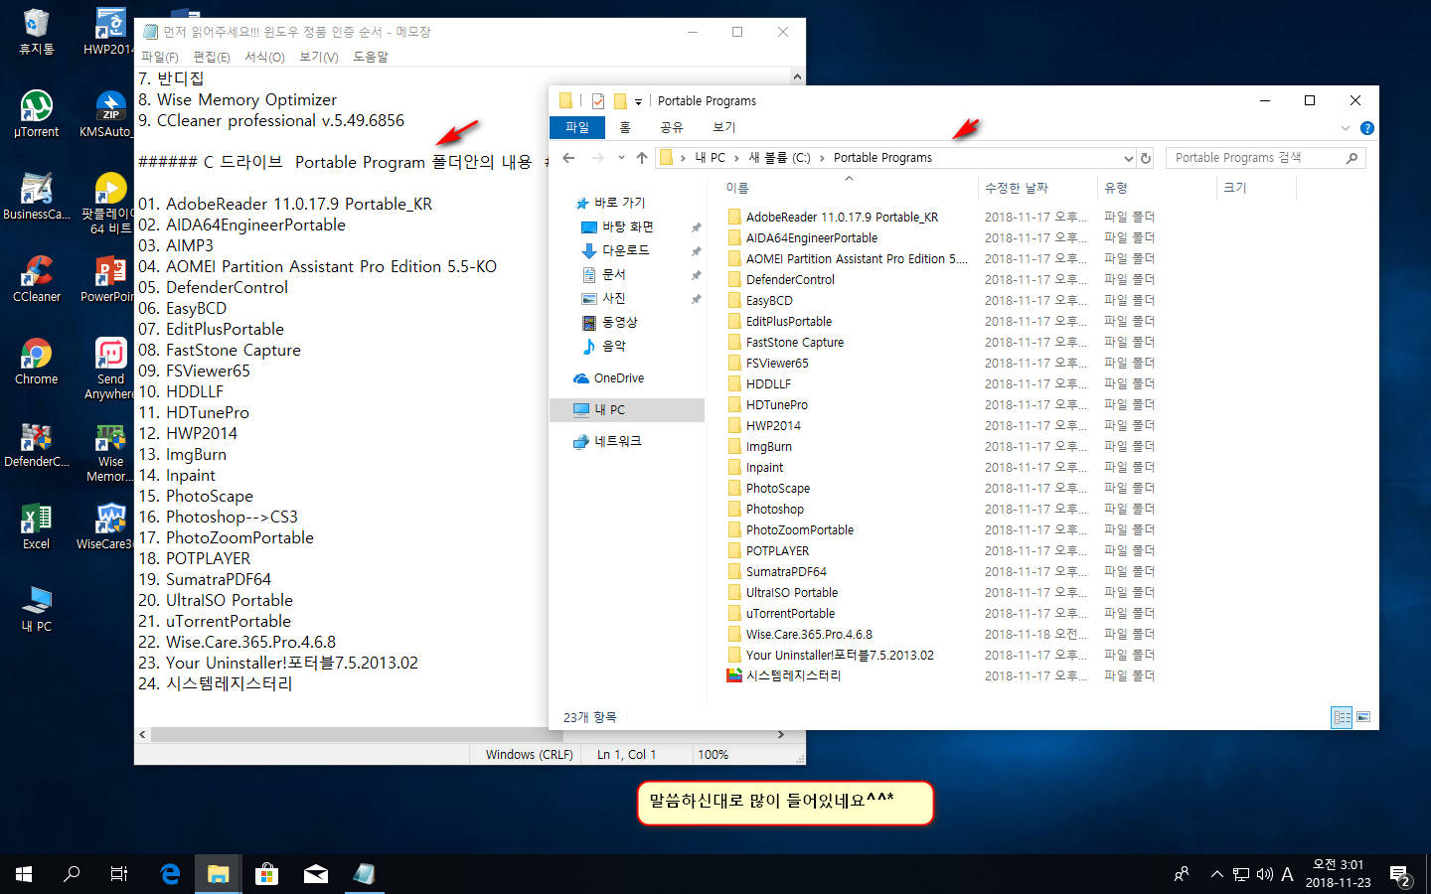This screenshot has width=1431, height=894.
Task: Open the µTorrent desktop icon
Action: (36, 112)
